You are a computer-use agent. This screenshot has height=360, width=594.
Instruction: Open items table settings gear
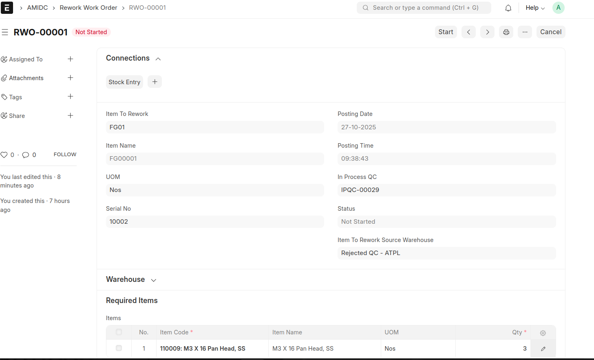(543, 333)
